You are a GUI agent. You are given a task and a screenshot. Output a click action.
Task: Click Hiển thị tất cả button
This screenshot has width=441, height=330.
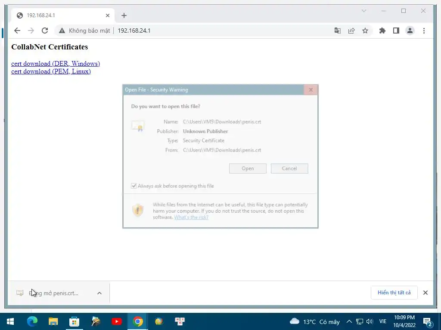394,293
